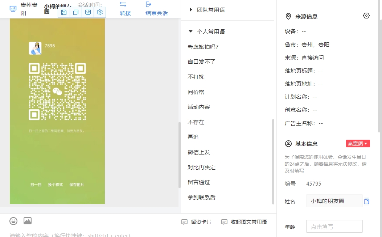Click the message input box placeholder

(70, 235)
